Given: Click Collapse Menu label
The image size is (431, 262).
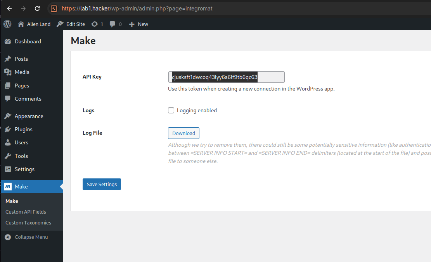Looking at the screenshot, I should [31, 237].
